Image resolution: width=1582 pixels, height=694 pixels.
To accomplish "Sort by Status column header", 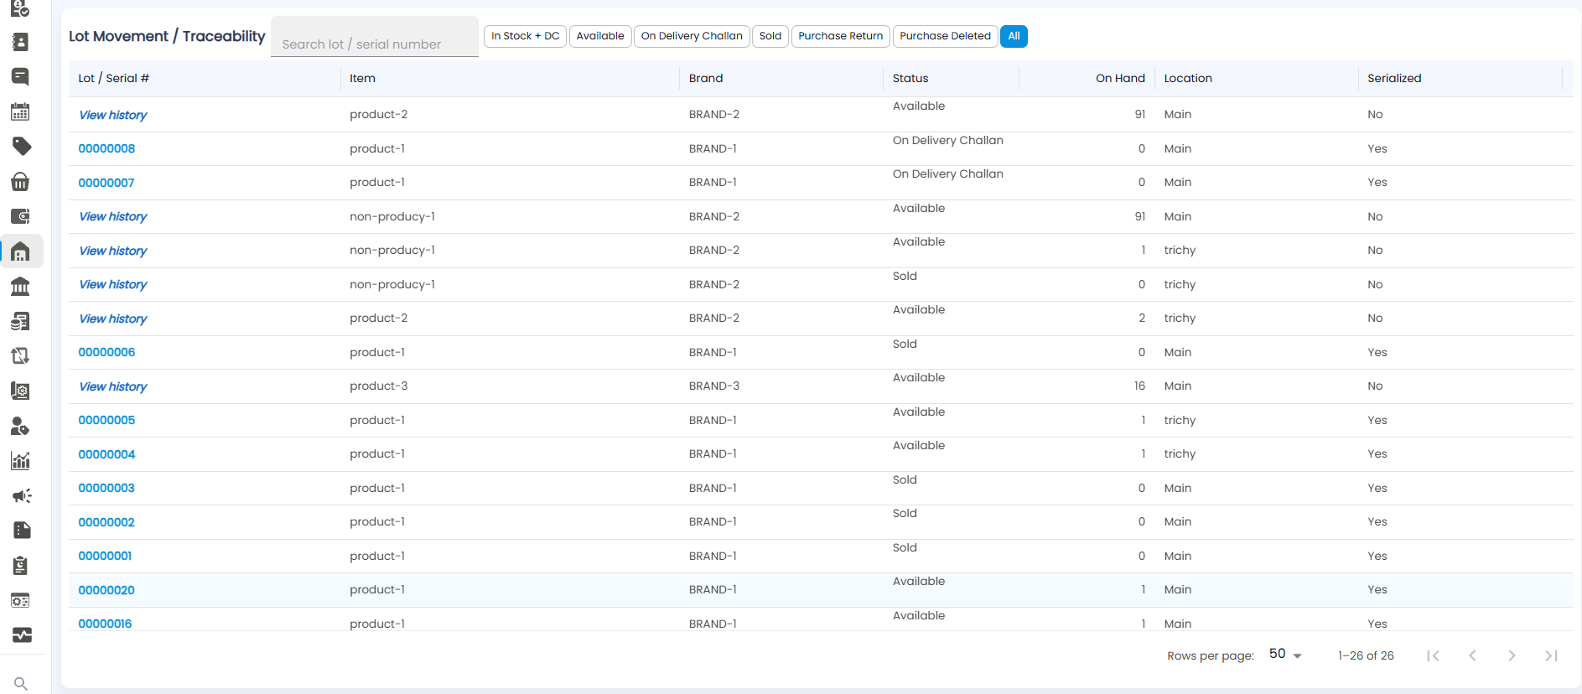I will point(910,78).
